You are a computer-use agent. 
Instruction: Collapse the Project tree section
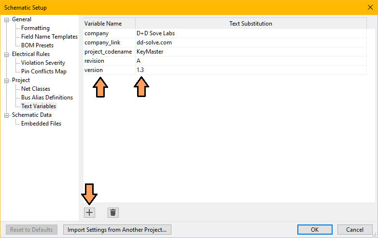tap(7, 81)
